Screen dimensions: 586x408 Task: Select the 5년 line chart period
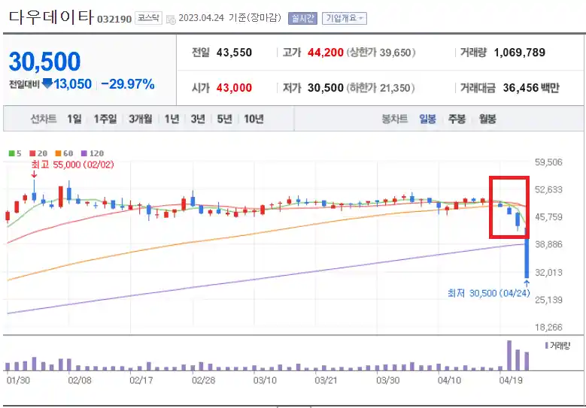(x=224, y=119)
